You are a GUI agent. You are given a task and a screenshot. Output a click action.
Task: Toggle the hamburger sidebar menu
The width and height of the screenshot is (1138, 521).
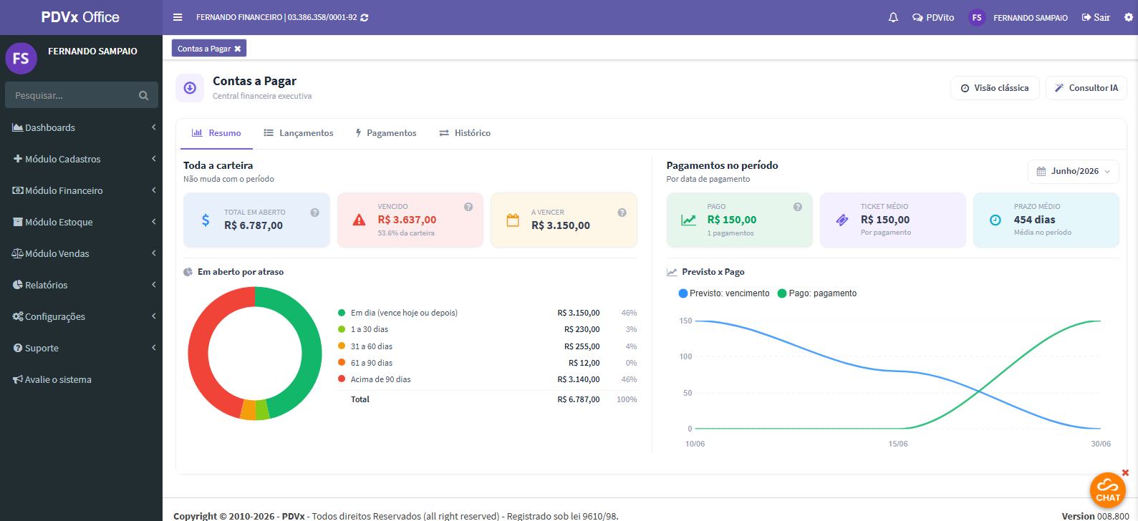click(178, 17)
